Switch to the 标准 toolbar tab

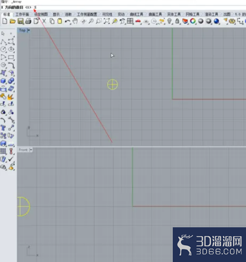pos(7,14)
